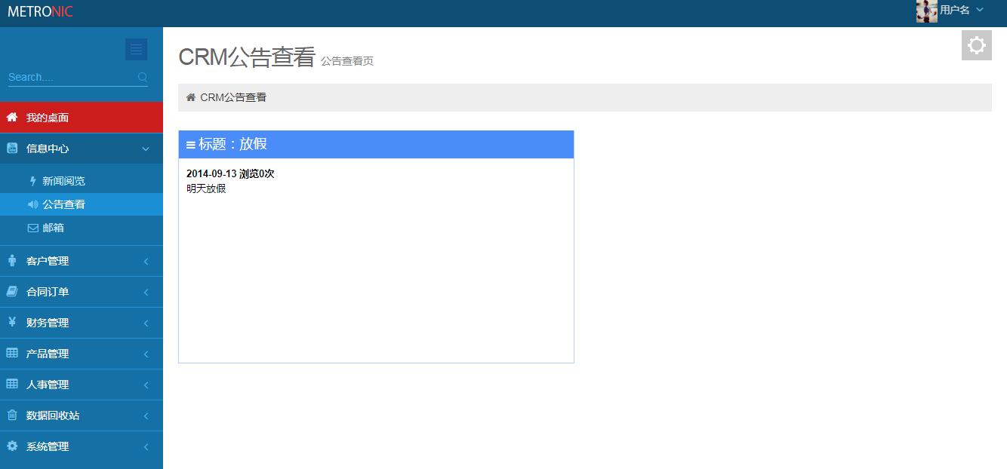Toggle the sidebar with the hamburger icon

(136, 50)
